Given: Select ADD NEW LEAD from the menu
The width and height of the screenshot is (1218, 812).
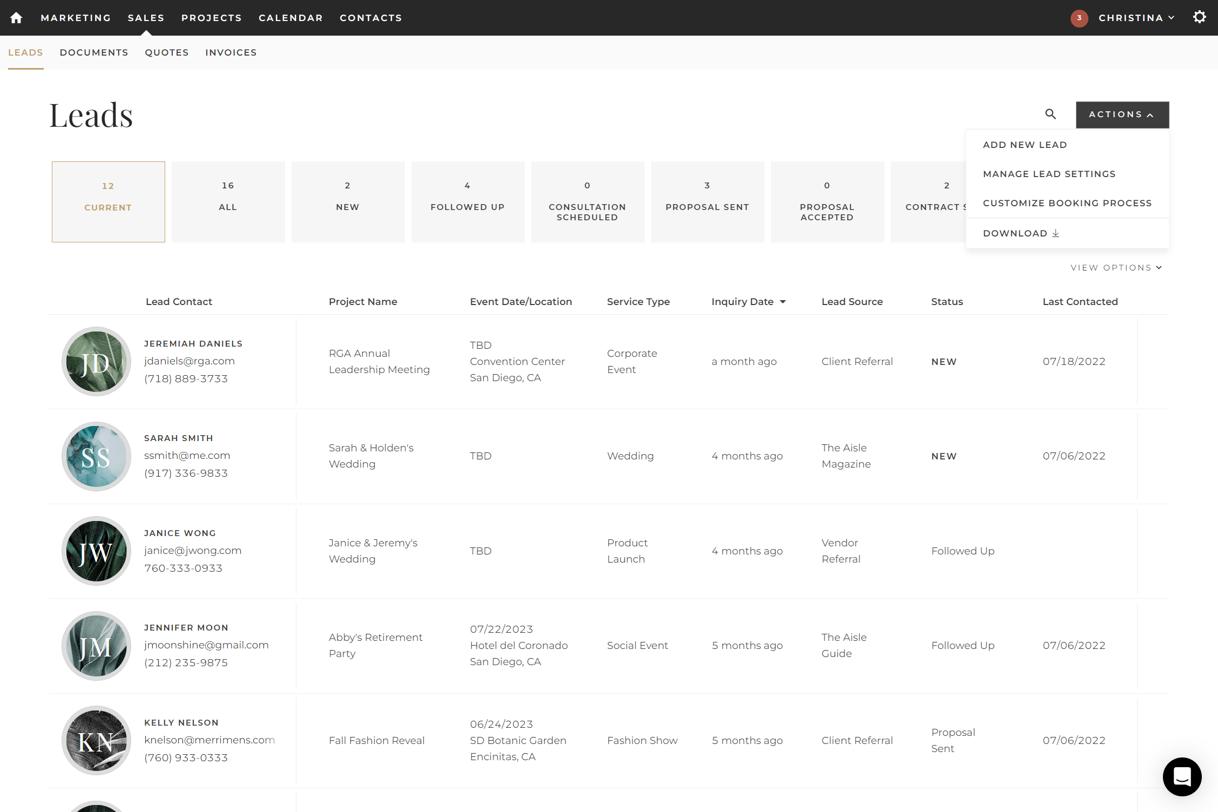Looking at the screenshot, I should pyautogui.click(x=1025, y=144).
